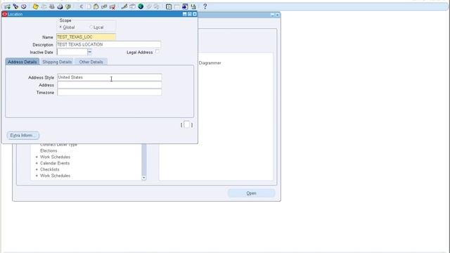Click the Print toolbar icon
The image size is (450, 253).
click(x=60, y=6)
